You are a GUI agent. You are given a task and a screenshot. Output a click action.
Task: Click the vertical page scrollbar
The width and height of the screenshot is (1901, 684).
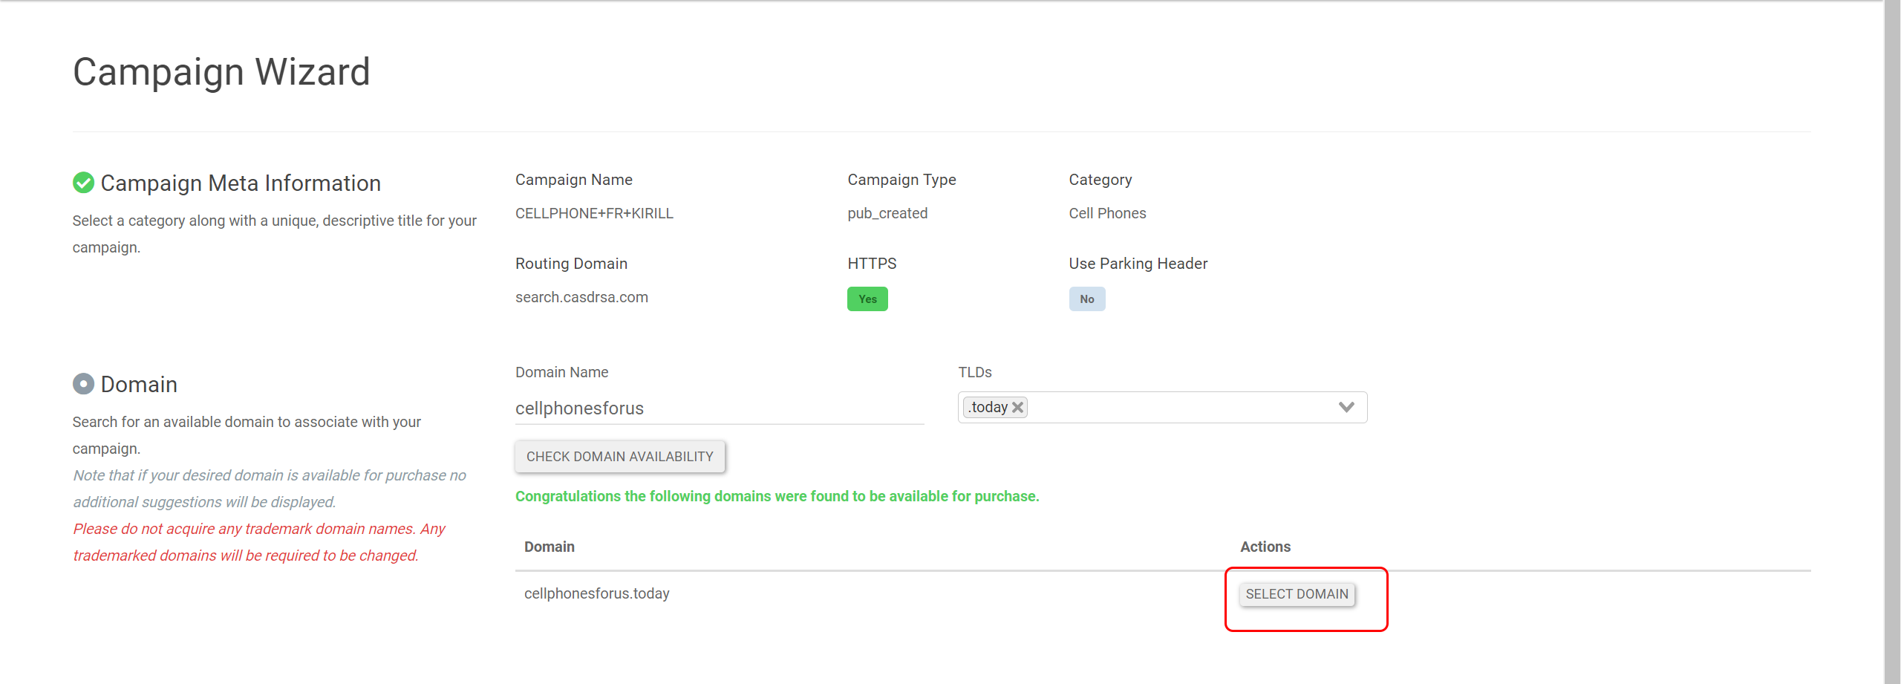coord(1892,342)
